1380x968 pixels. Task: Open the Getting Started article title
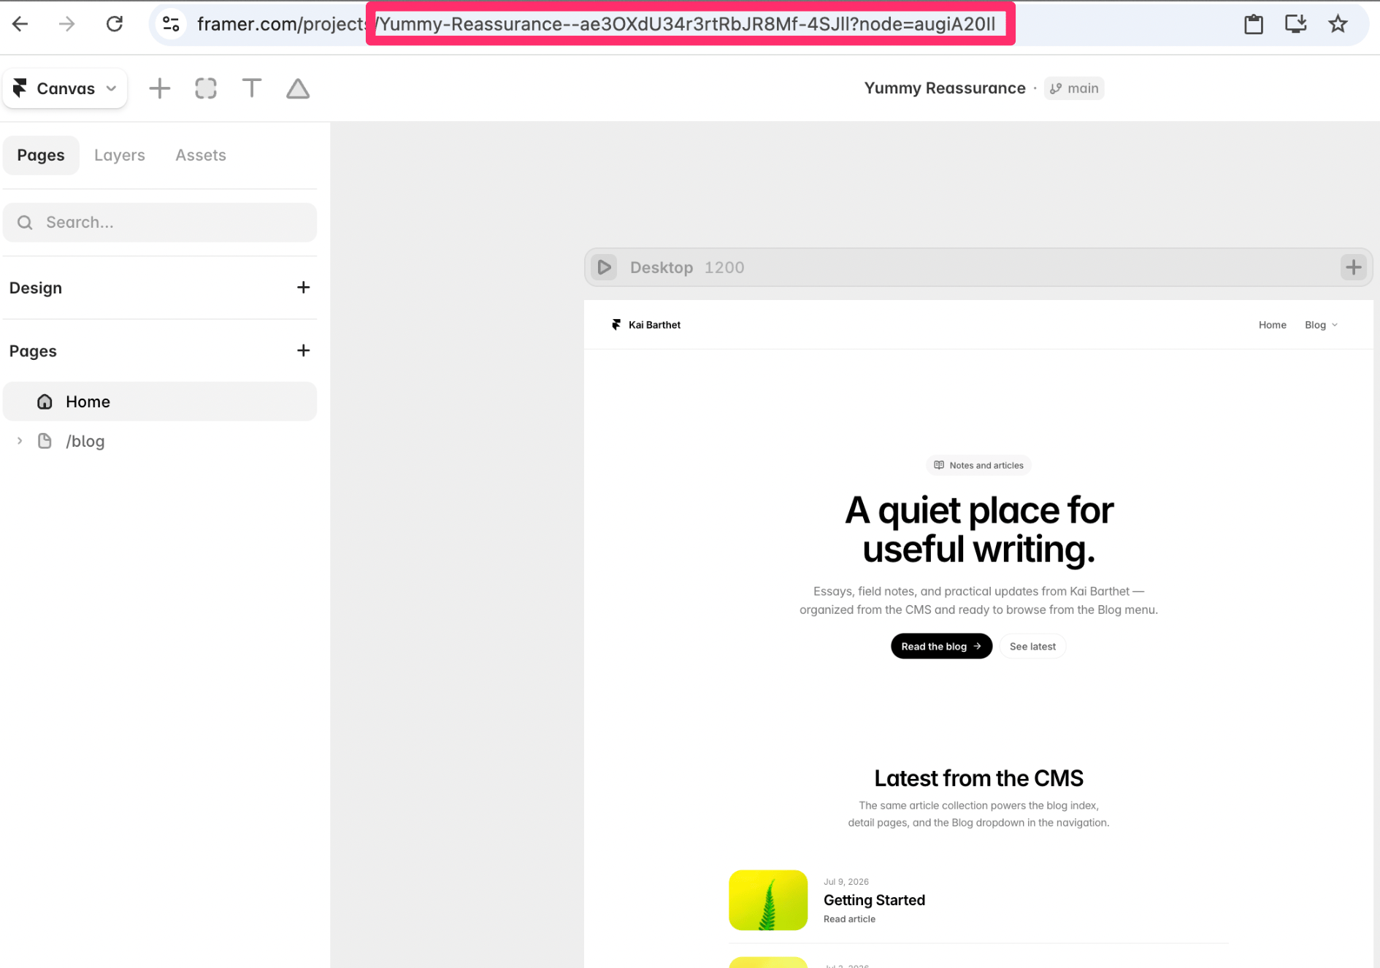(874, 900)
